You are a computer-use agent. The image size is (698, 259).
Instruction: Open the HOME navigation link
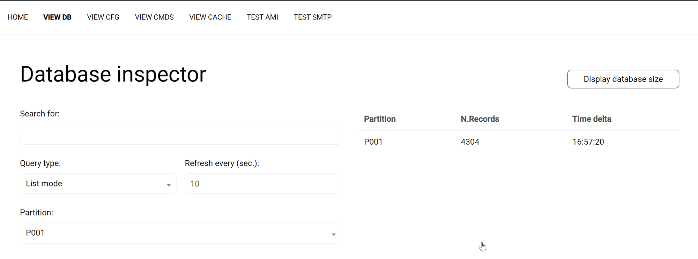click(x=18, y=17)
